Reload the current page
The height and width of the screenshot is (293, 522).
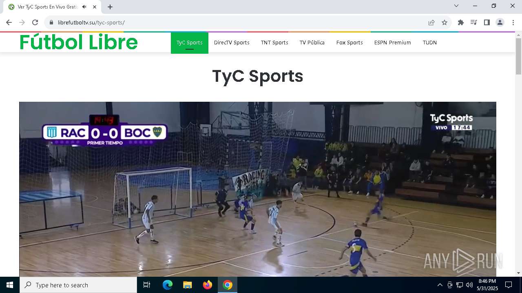[x=35, y=22]
